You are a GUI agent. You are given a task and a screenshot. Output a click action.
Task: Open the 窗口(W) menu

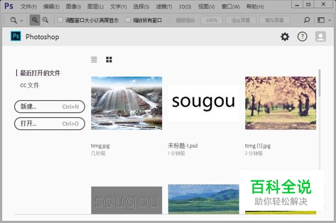click(231, 7)
